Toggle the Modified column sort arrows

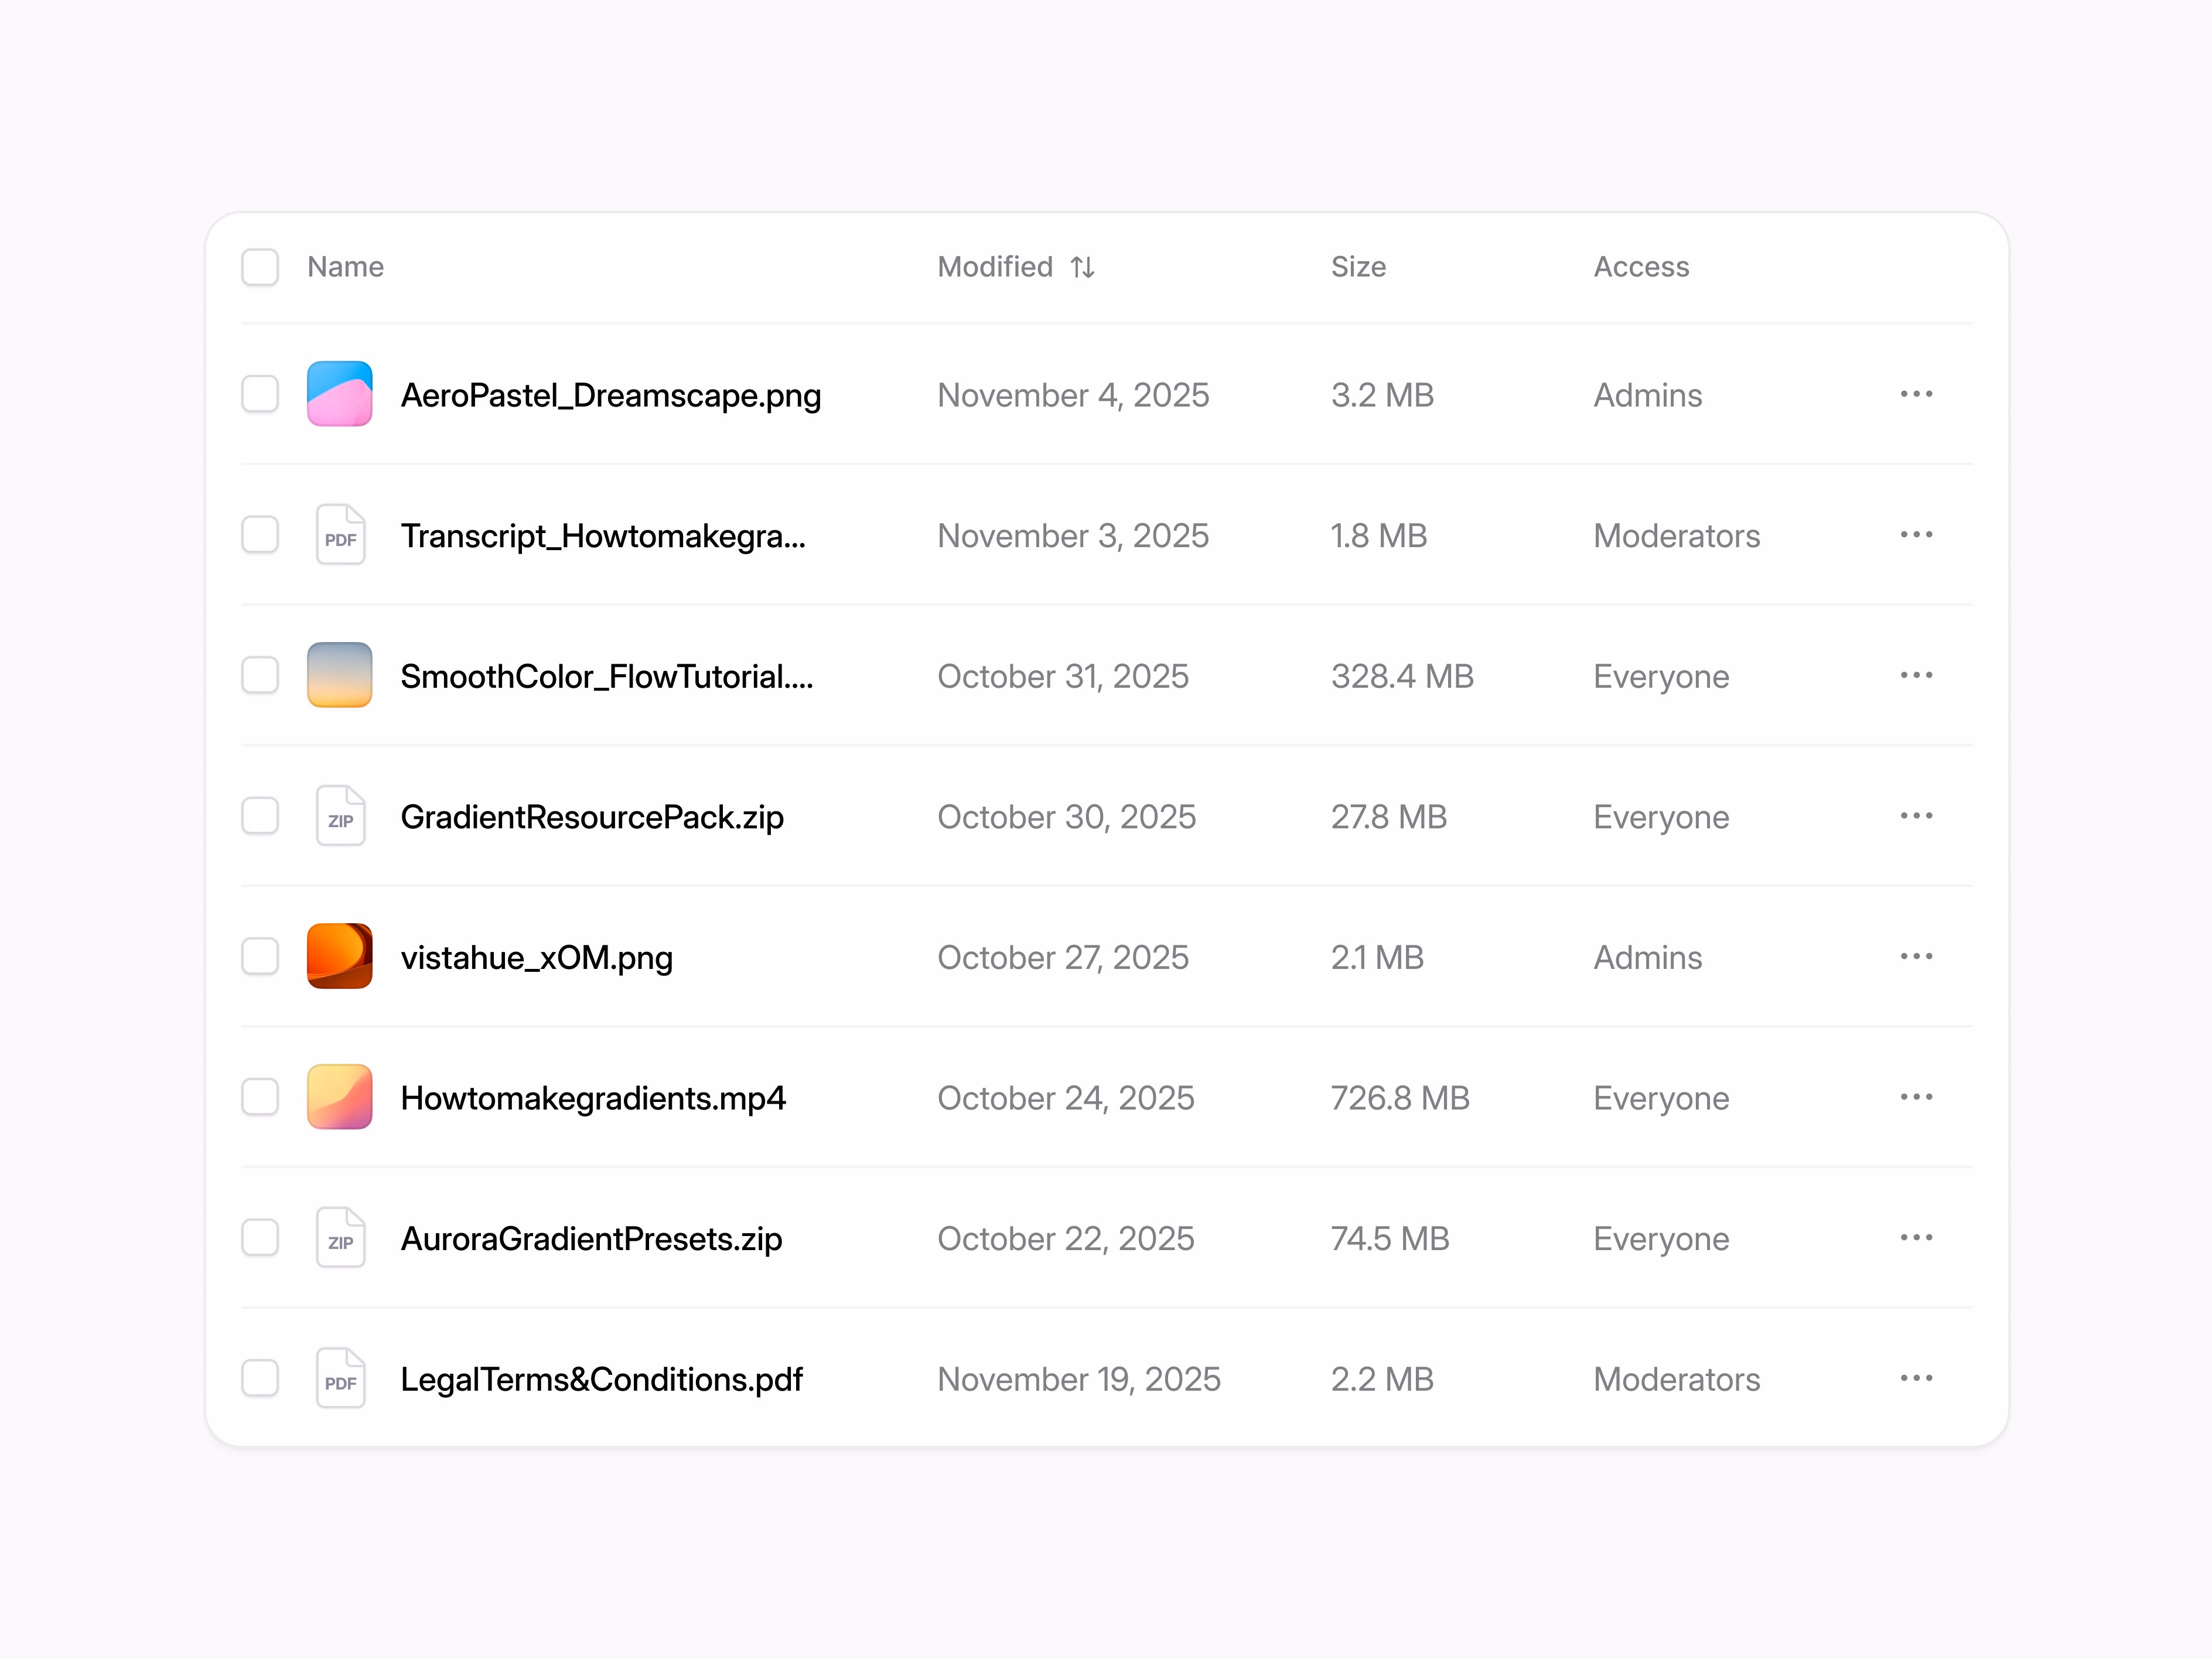[1082, 267]
